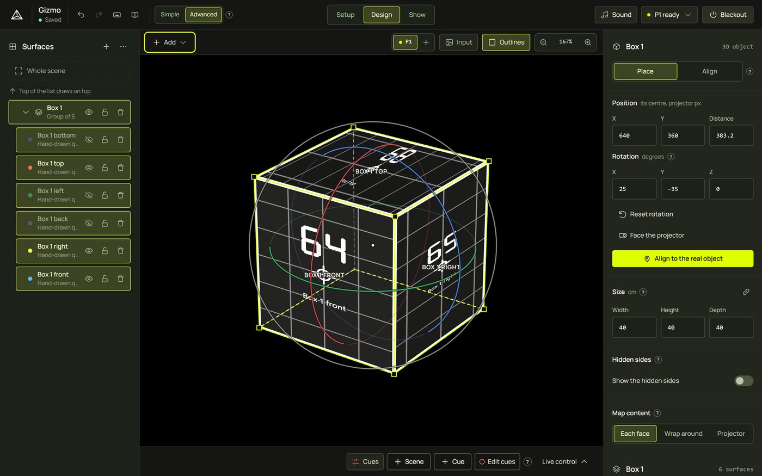This screenshot has height=476, width=762.
Task: Click the undo arrow icon
Action: click(81, 15)
